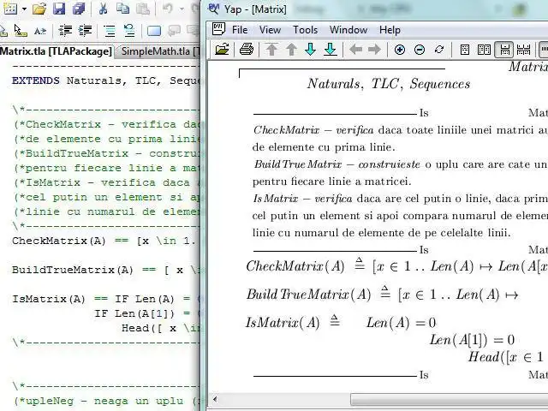Viewport: 548px width, 411px height.
Task: Go to first page in Yap
Action: point(271,50)
